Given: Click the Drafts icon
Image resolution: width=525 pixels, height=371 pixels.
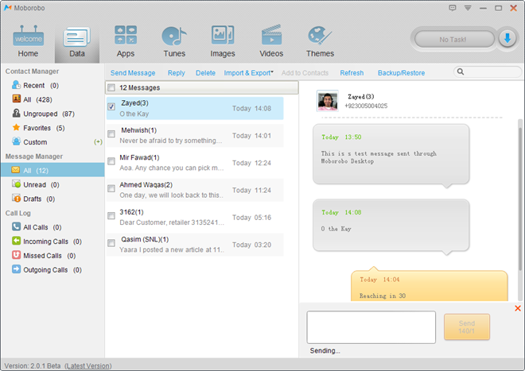Looking at the screenshot, I should pyautogui.click(x=16, y=198).
